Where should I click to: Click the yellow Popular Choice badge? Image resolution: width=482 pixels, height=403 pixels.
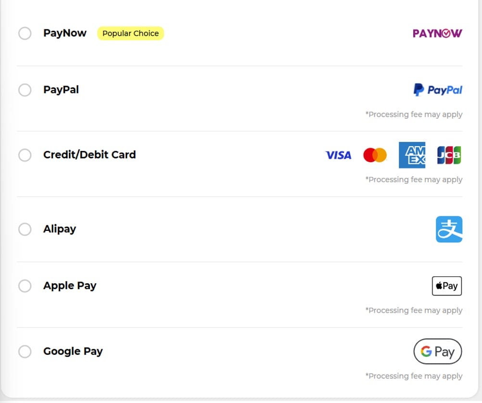click(x=130, y=34)
